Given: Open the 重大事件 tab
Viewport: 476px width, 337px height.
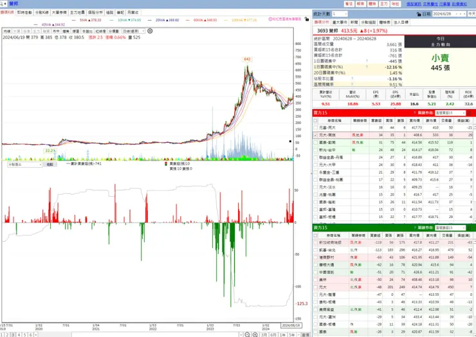Looking at the screenshot, I should click(340, 23).
